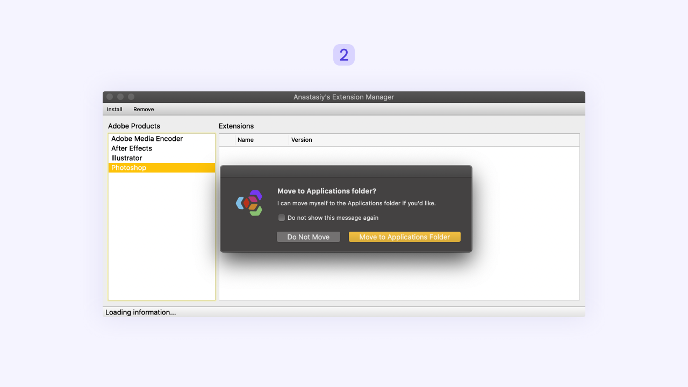Viewport: 688px width, 387px height.
Task: Select Photoshop in Adobe Products list
Action: pyautogui.click(x=162, y=168)
